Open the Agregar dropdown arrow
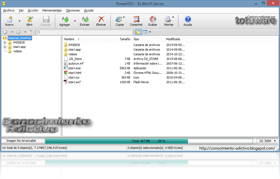Viewport: 280px width, 179px height. click(75, 21)
